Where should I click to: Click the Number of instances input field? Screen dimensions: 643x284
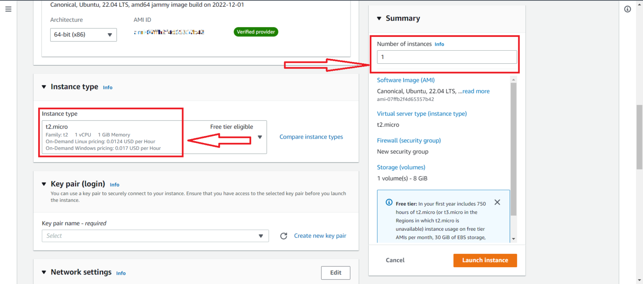(447, 57)
